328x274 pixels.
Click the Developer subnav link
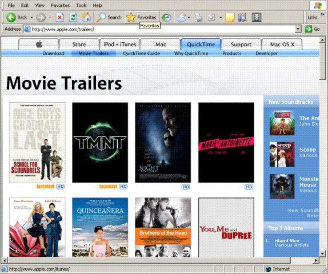pos(267,54)
